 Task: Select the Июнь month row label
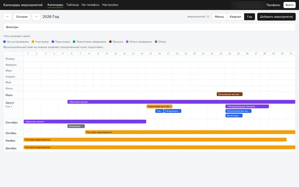tap(9, 88)
